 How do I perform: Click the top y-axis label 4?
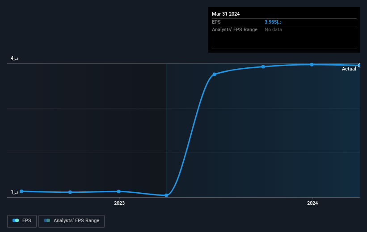(x=14, y=58)
